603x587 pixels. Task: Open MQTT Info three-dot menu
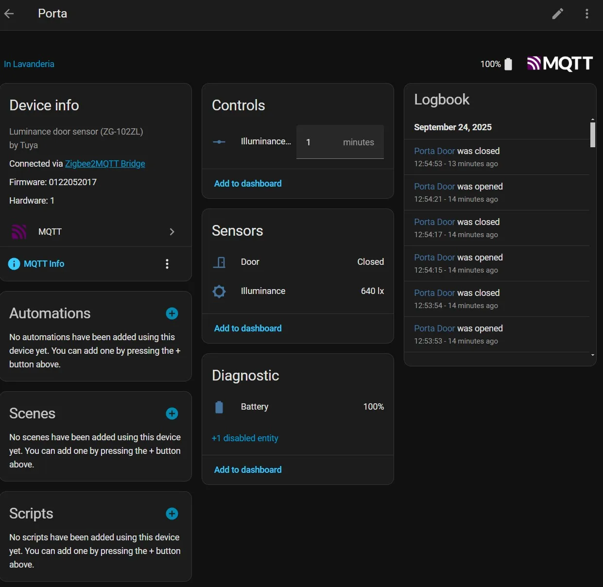(x=167, y=264)
